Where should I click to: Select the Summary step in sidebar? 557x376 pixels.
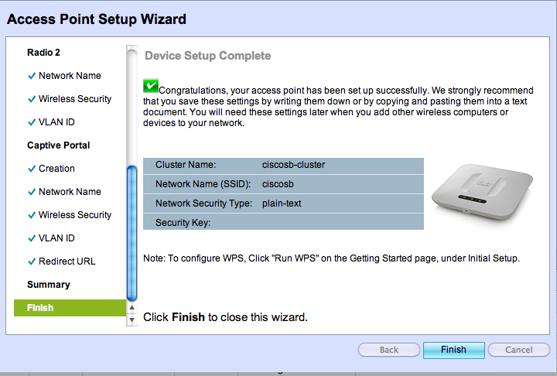point(49,285)
